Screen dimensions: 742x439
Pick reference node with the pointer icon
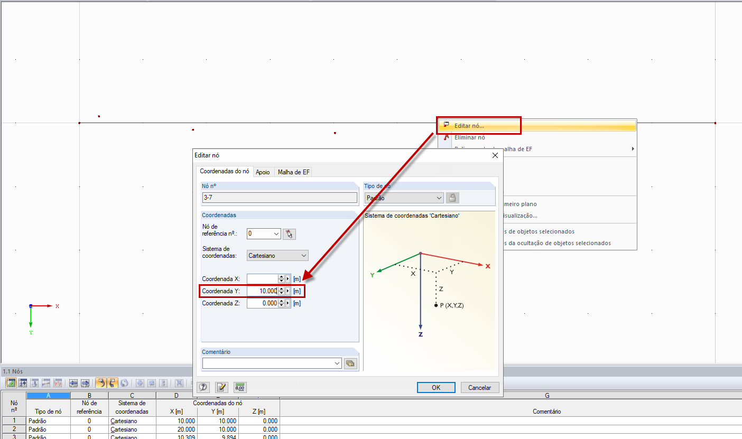click(289, 233)
